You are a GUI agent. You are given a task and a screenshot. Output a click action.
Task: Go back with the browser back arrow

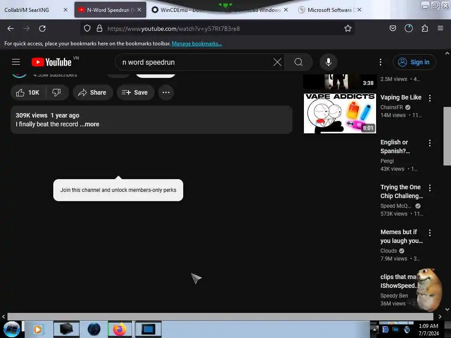point(11,29)
